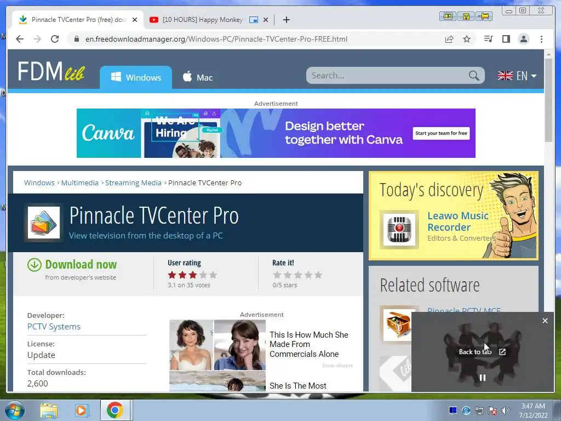Click the network tray icon
This screenshot has height=421, width=561.
tap(479, 411)
